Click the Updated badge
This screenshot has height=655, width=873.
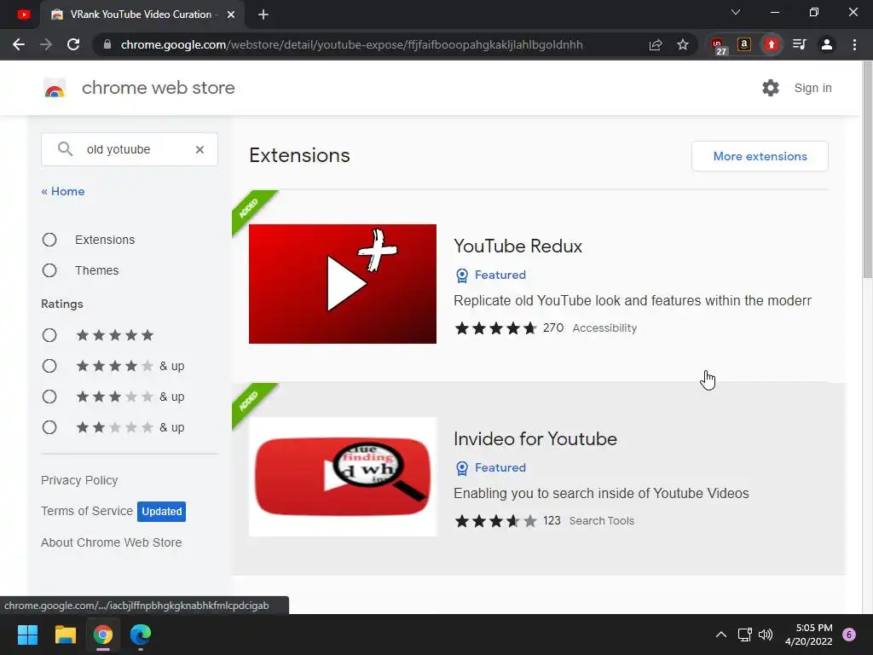click(x=161, y=512)
